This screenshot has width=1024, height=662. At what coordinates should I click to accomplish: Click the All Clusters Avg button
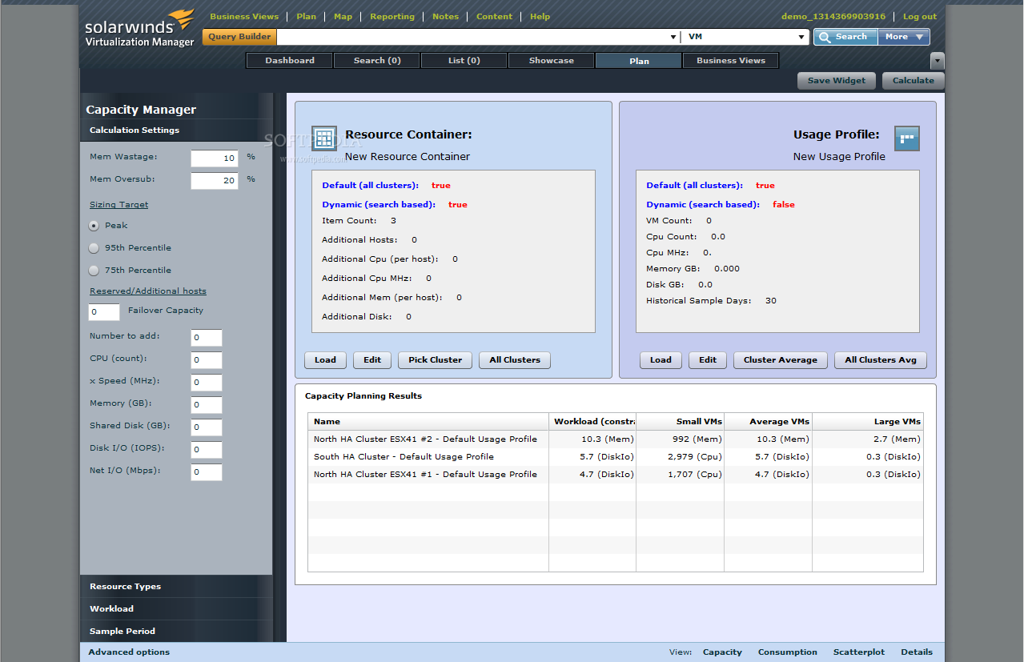pyautogui.click(x=881, y=360)
